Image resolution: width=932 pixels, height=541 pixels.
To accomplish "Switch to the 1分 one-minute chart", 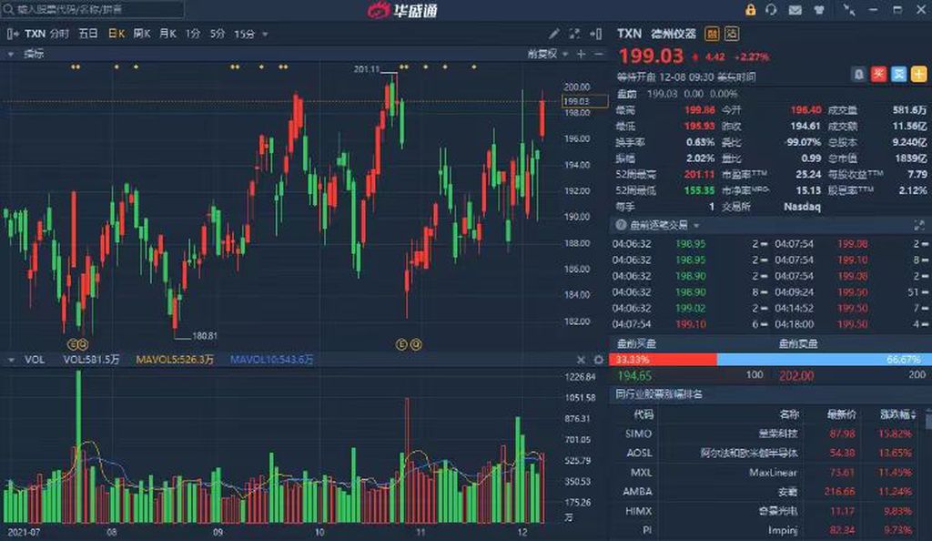I will tap(193, 34).
